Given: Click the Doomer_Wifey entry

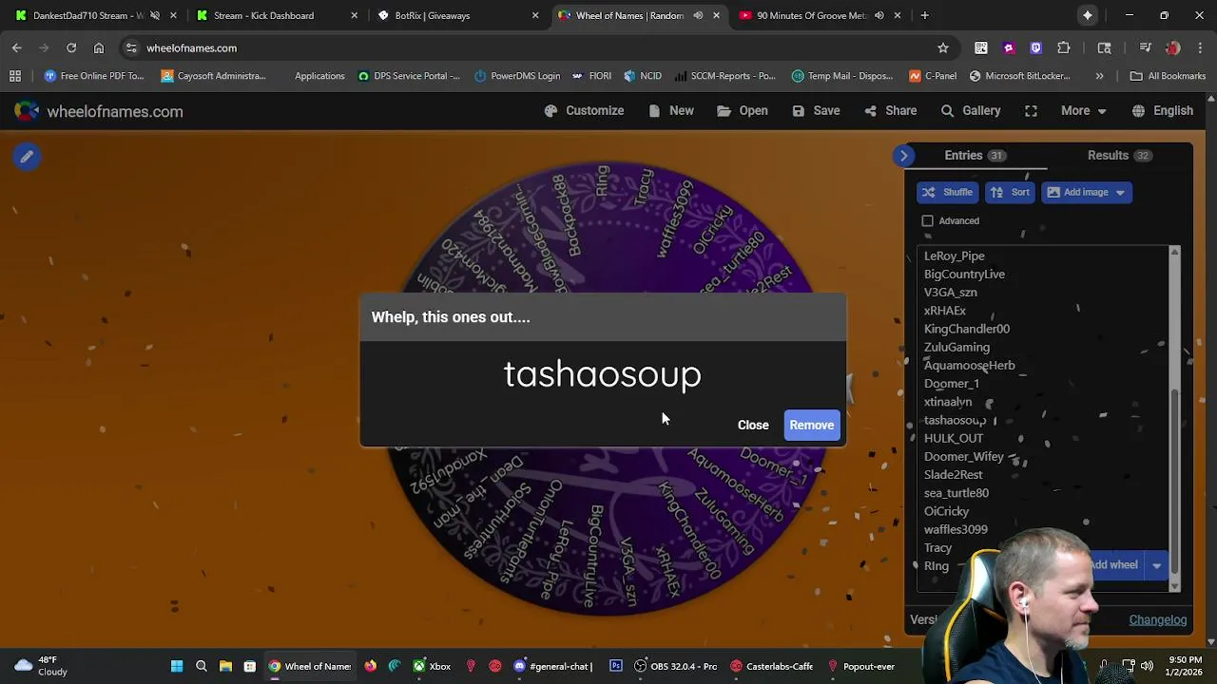Looking at the screenshot, I should [x=963, y=456].
